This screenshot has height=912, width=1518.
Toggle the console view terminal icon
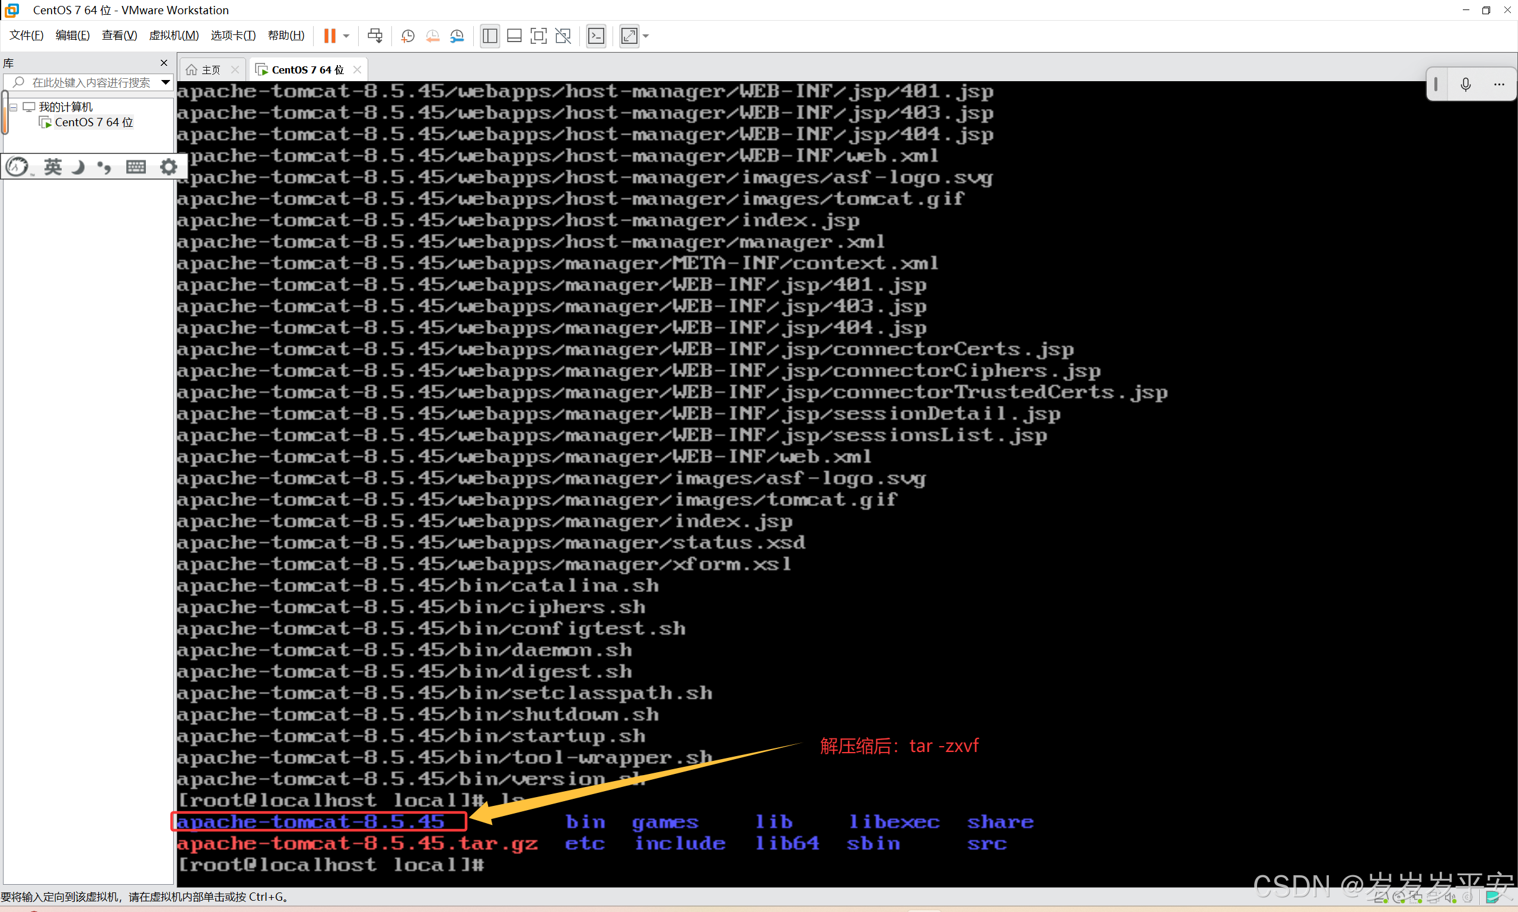click(597, 36)
